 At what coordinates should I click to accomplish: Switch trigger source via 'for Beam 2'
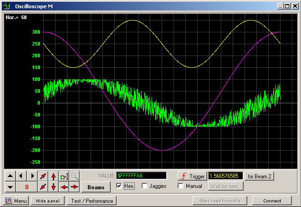tap(259, 176)
